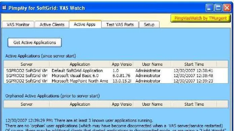Click version value 6.0.81.76

coord(122,76)
